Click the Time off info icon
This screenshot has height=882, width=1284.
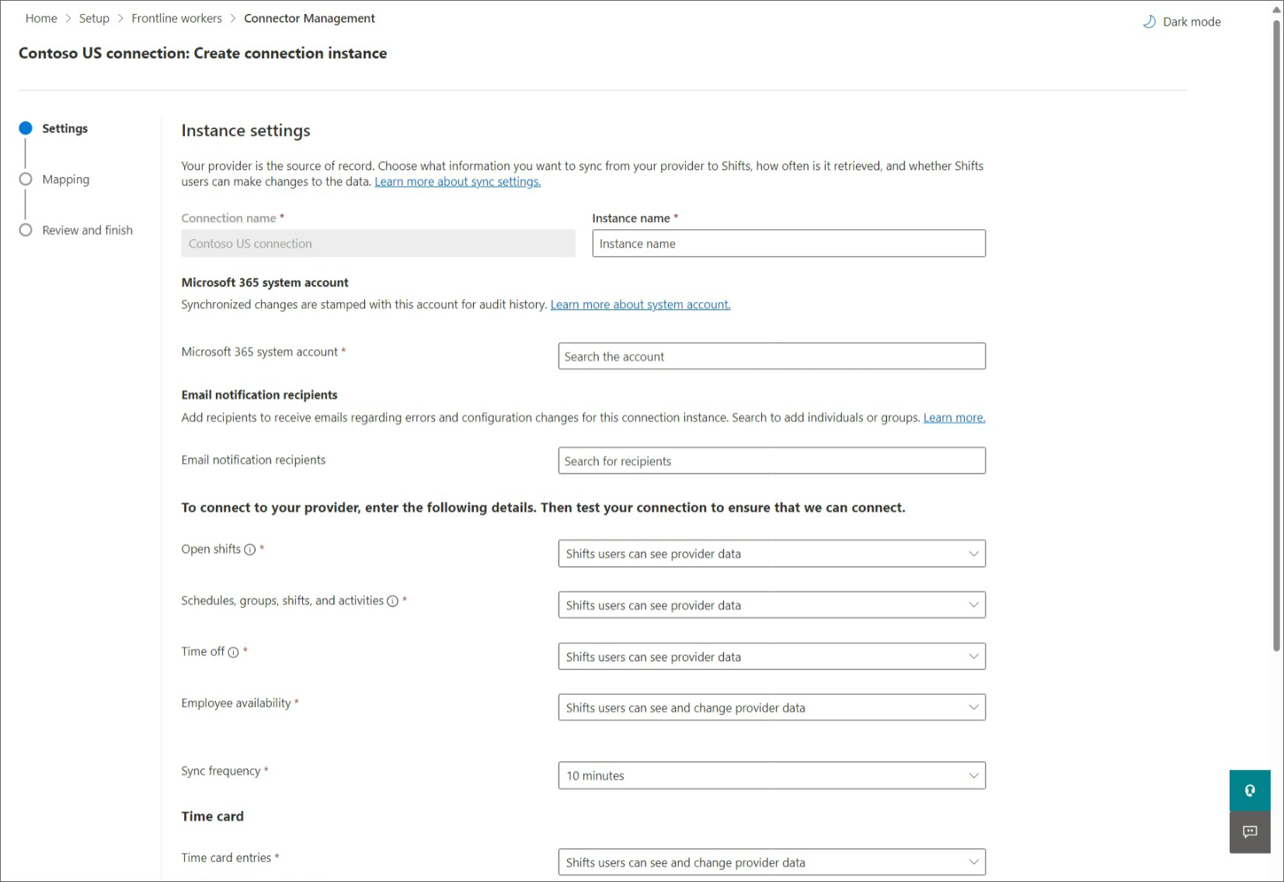coord(233,652)
